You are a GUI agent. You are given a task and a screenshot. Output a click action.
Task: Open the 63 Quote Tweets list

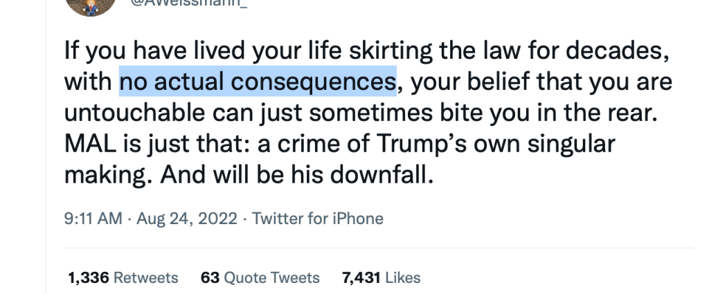[x=260, y=278]
